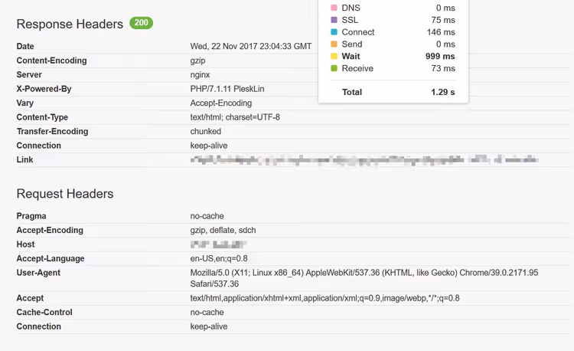The height and width of the screenshot is (351, 574).
Task: Click the '75 ms' SSL value
Action: (x=443, y=20)
